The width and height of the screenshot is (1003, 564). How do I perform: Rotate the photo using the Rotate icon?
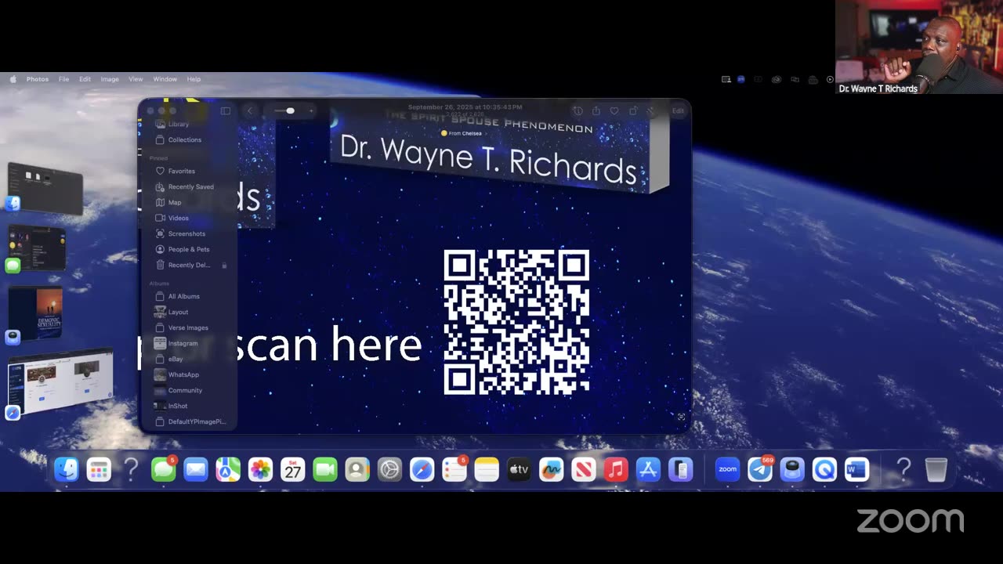tap(633, 110)
